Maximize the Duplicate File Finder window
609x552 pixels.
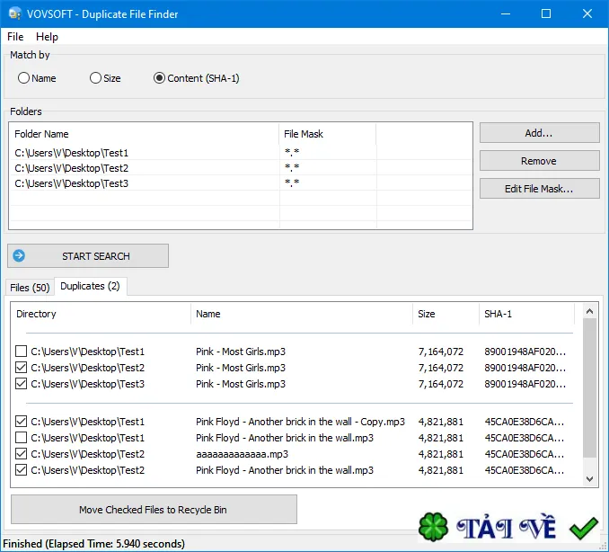tap(546, 13)
